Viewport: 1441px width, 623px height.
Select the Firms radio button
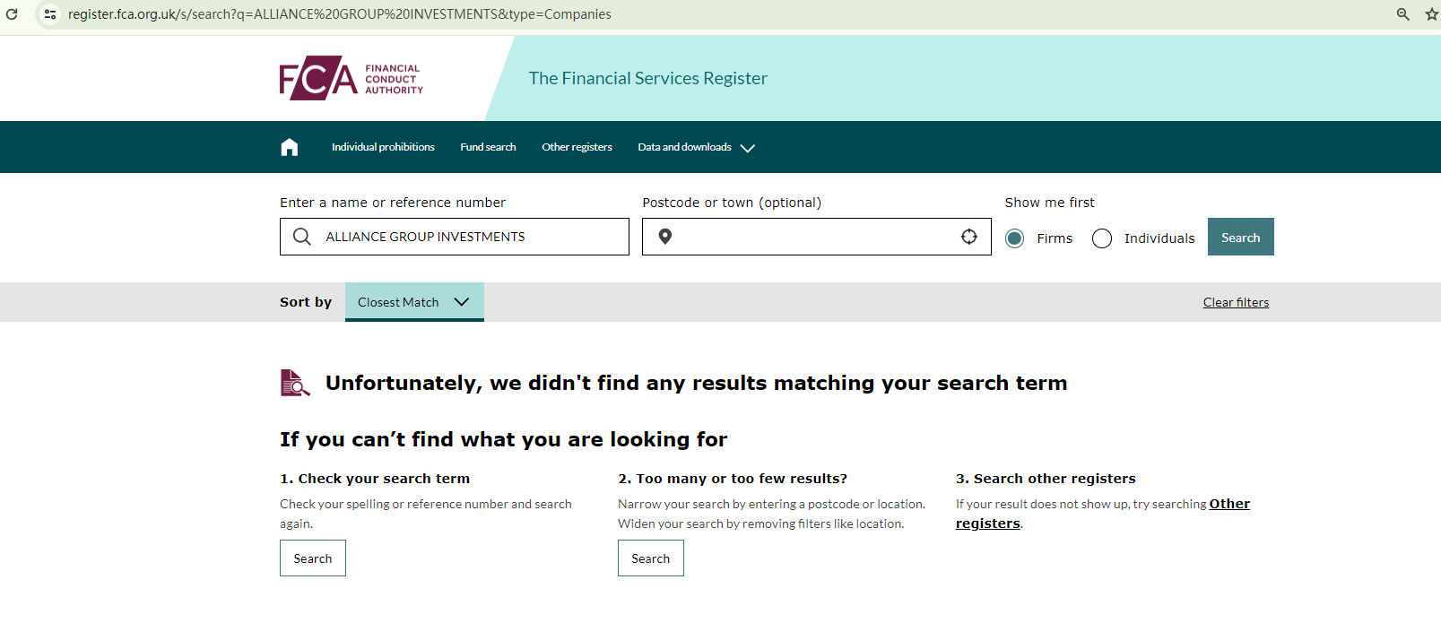click(1015, 238)
